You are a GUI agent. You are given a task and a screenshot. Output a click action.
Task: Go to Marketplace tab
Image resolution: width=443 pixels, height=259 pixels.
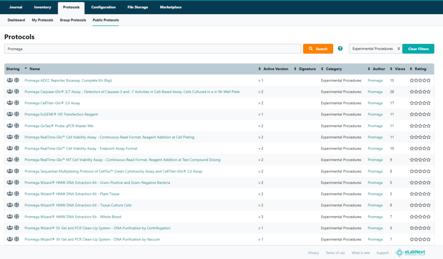170,7
